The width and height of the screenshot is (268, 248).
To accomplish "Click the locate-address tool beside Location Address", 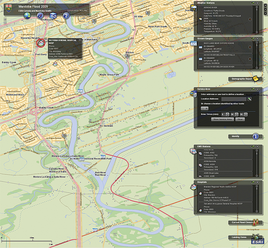I will (x=249, y=99).
